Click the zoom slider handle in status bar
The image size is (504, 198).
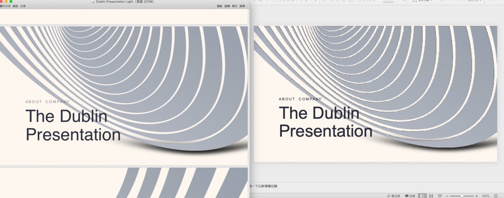(462, 196)
